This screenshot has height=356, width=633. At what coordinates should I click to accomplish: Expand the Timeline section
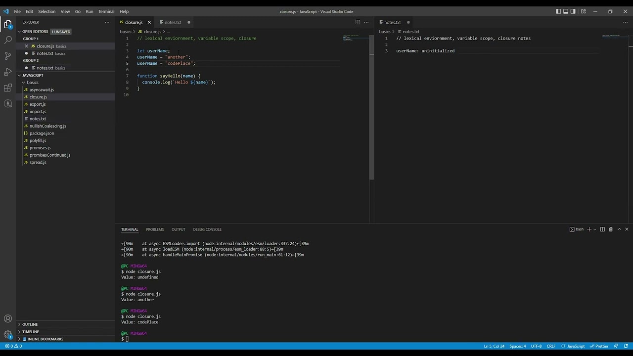(x=65, y=332)
